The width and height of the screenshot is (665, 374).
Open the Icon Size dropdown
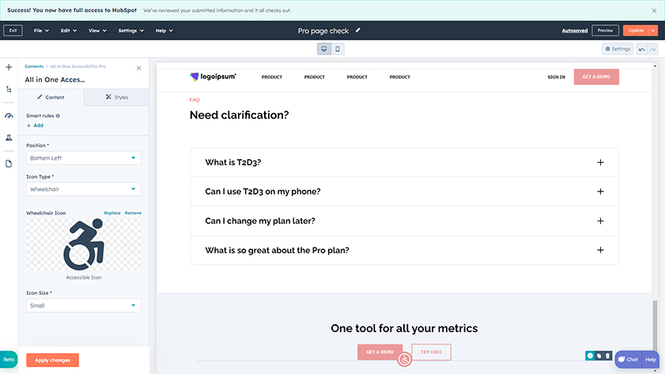point(84,305)
